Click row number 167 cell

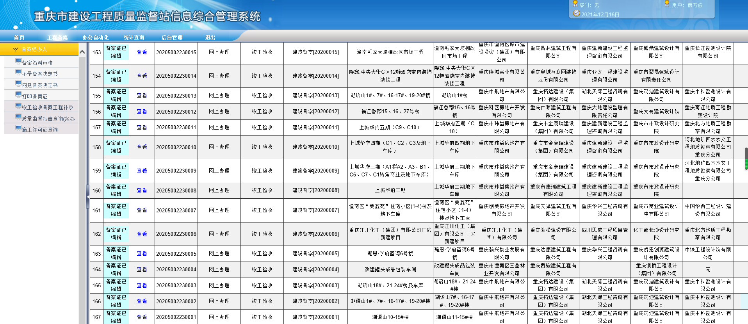point(97,317)
